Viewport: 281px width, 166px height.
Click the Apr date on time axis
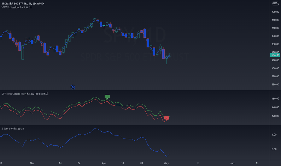[104, 163]
